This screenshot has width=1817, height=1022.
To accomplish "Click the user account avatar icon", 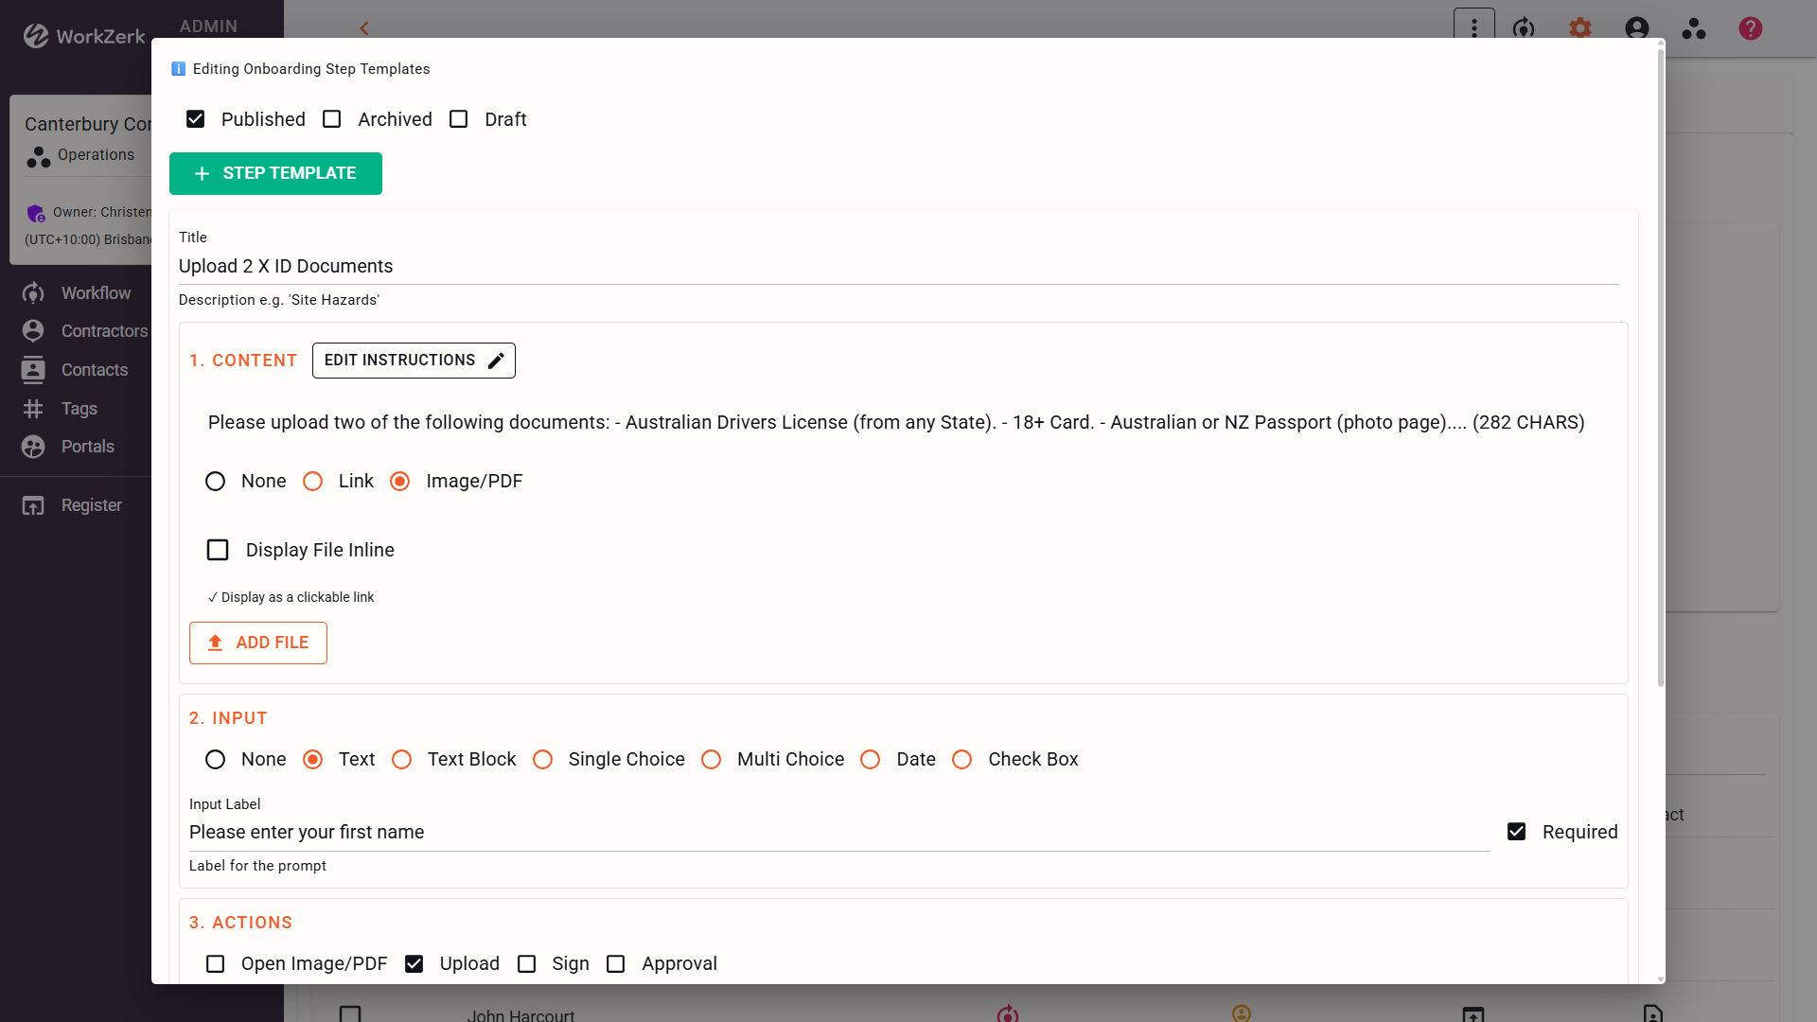I will tap(1636, 28).
